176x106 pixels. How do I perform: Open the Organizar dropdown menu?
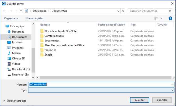tap(12, 18)
